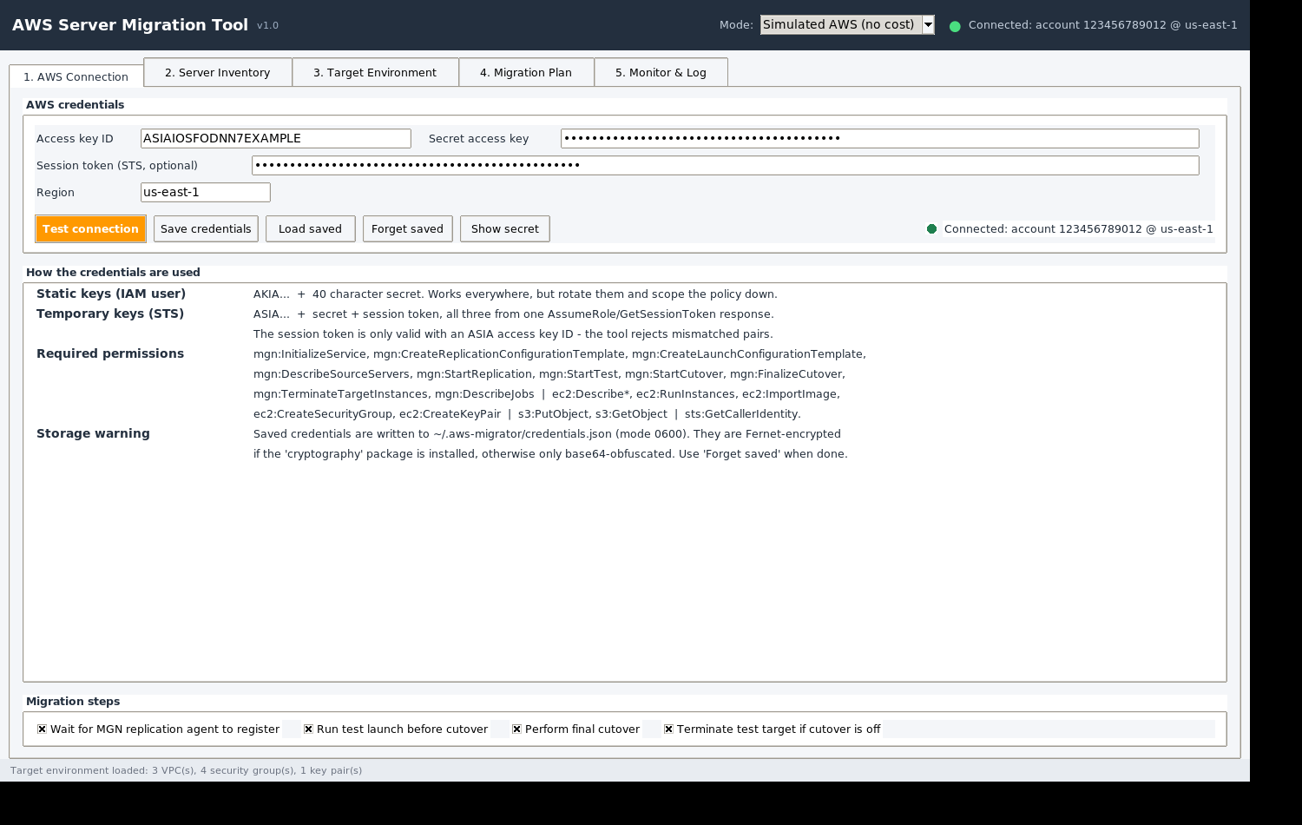This screenshot has height=825, width=1302.
Task: Click Save credentials button
Action: [x=206, y=229]
